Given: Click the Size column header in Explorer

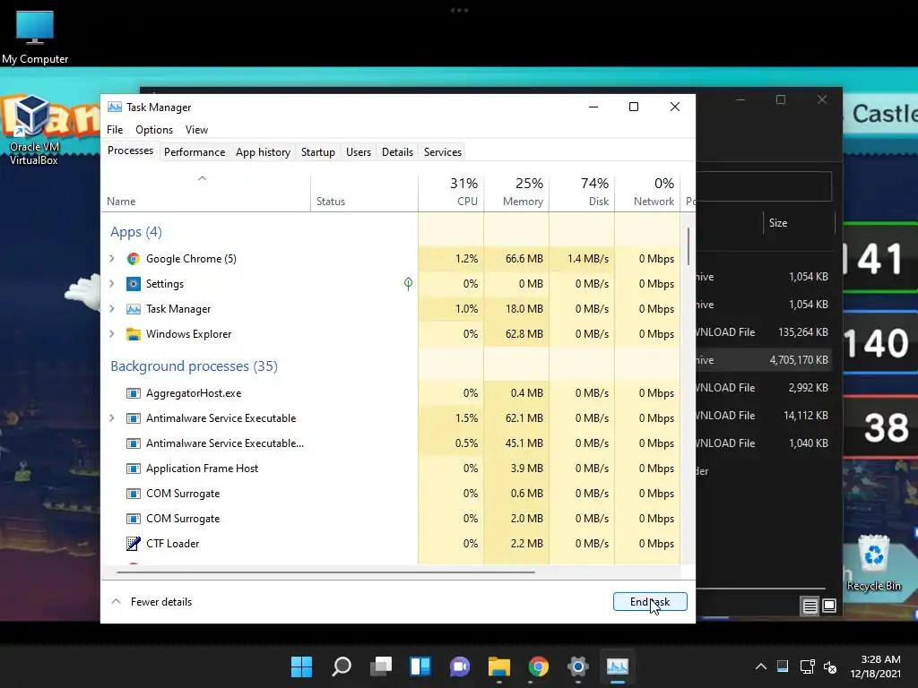Looking at the screenshot, I should tap(799, 223).
